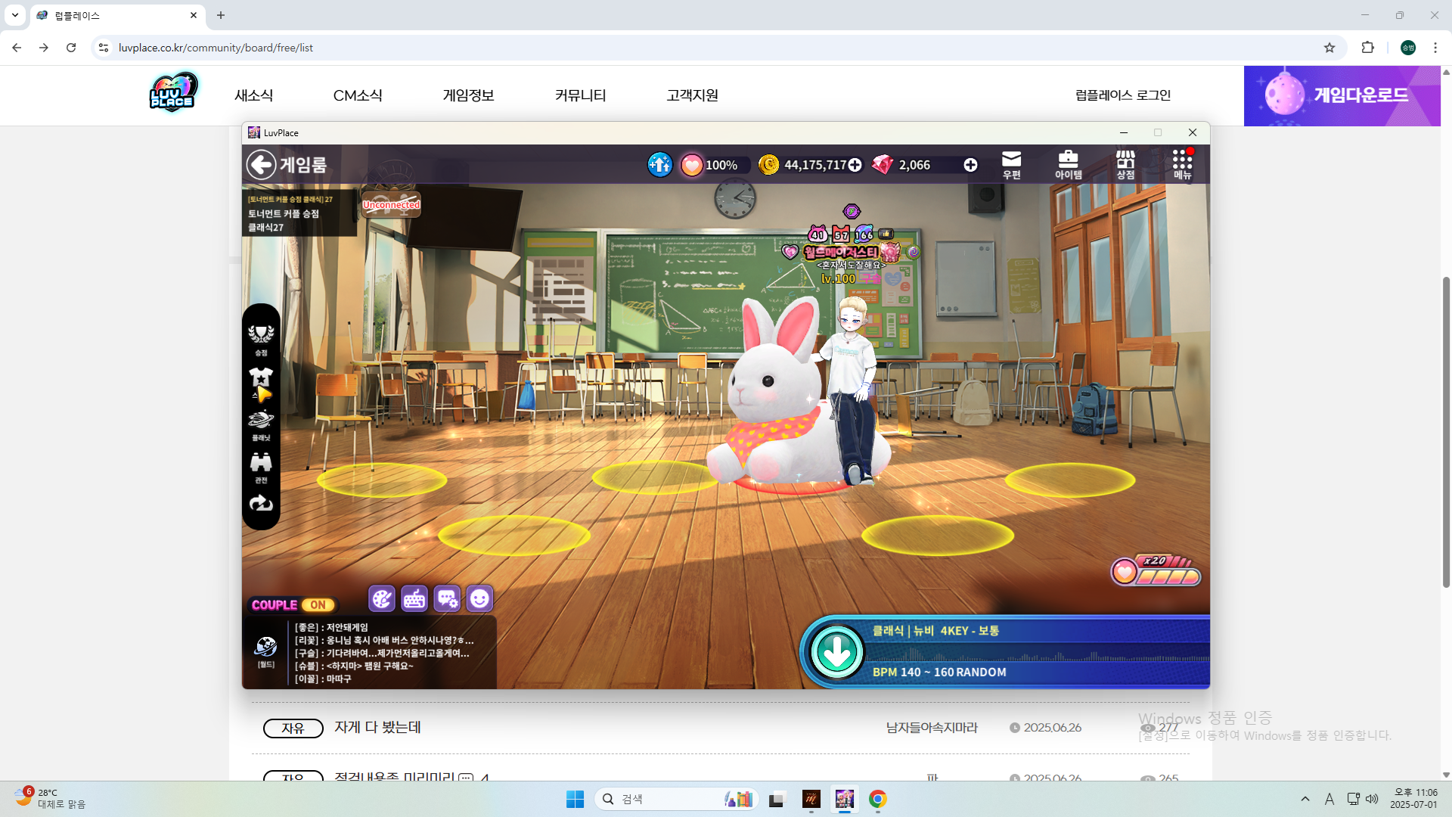
Task: Open the star t-shirt costume icon
Action: click(261, 382)
